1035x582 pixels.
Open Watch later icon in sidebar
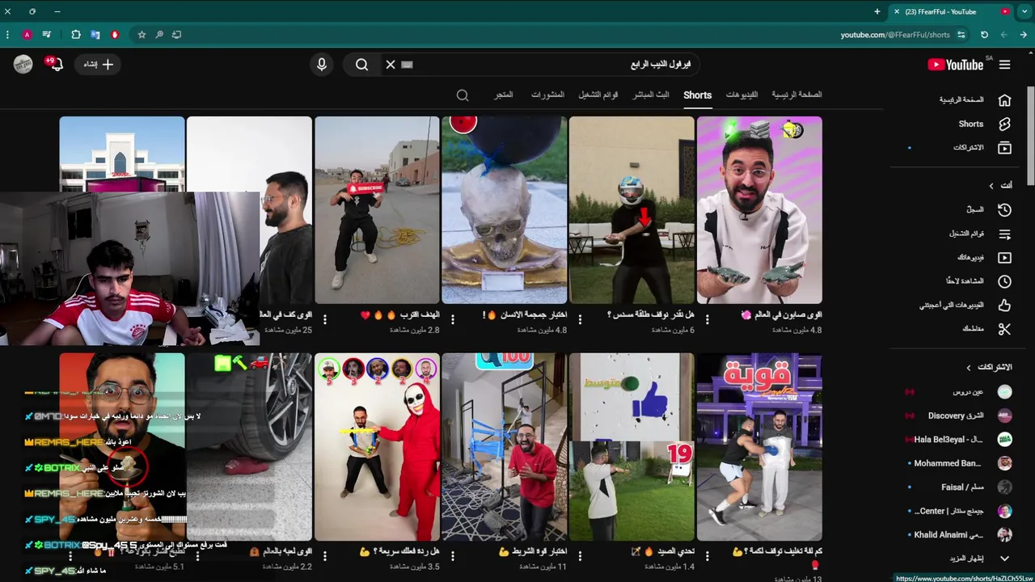pyautogui.click(x=1004, y=281)
